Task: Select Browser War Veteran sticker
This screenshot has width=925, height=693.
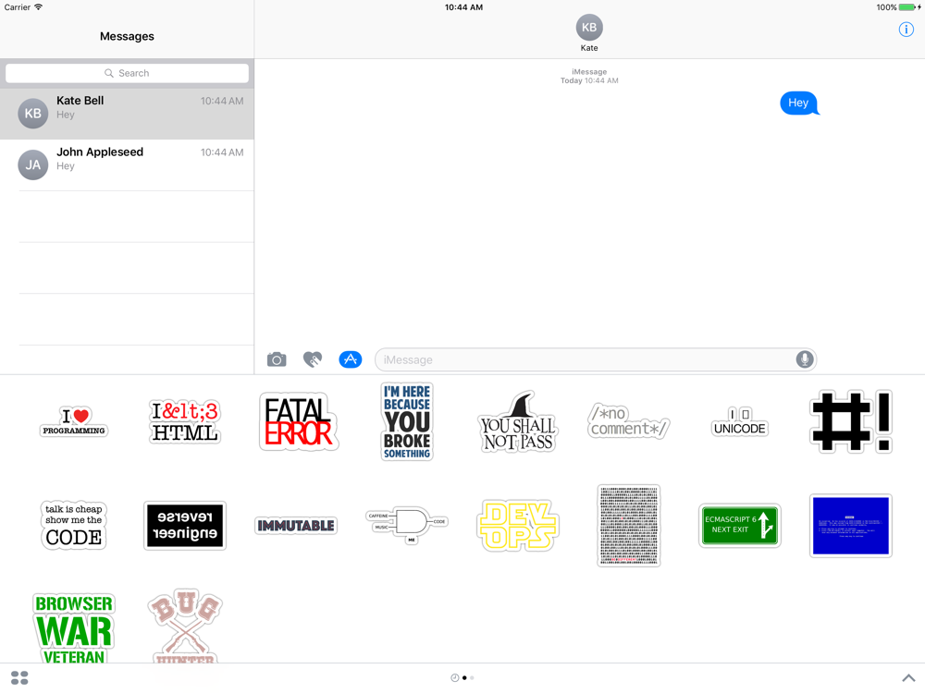Action: coord(74,628)
